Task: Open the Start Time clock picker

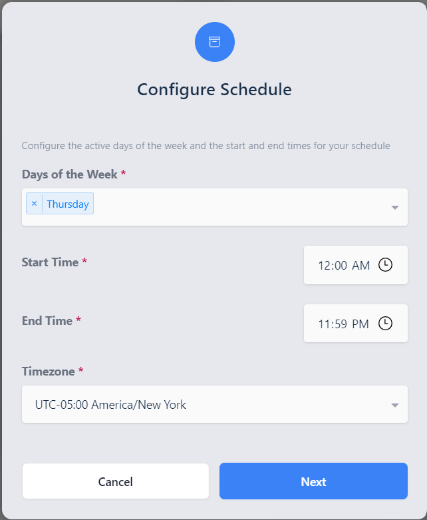Action: pyautogui.click(x=385, y=265)
